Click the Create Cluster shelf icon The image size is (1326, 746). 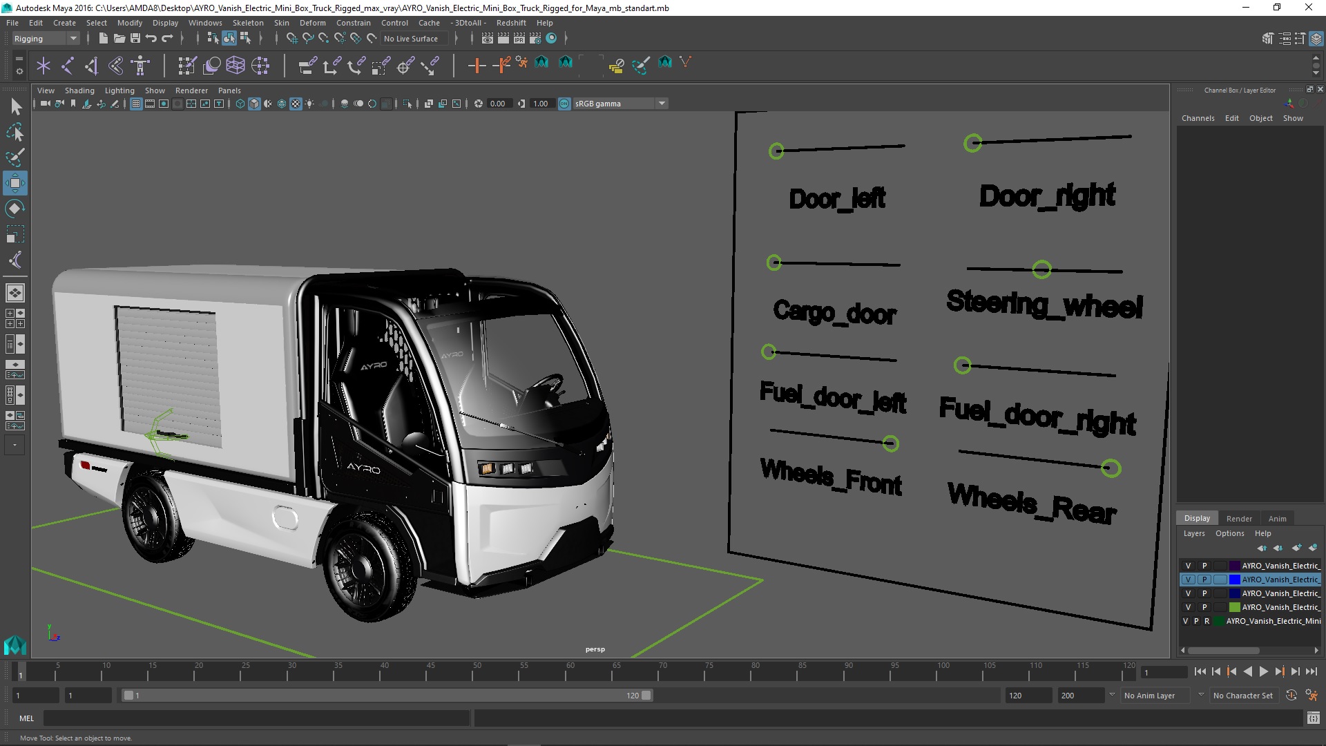(x=260, y=66)
